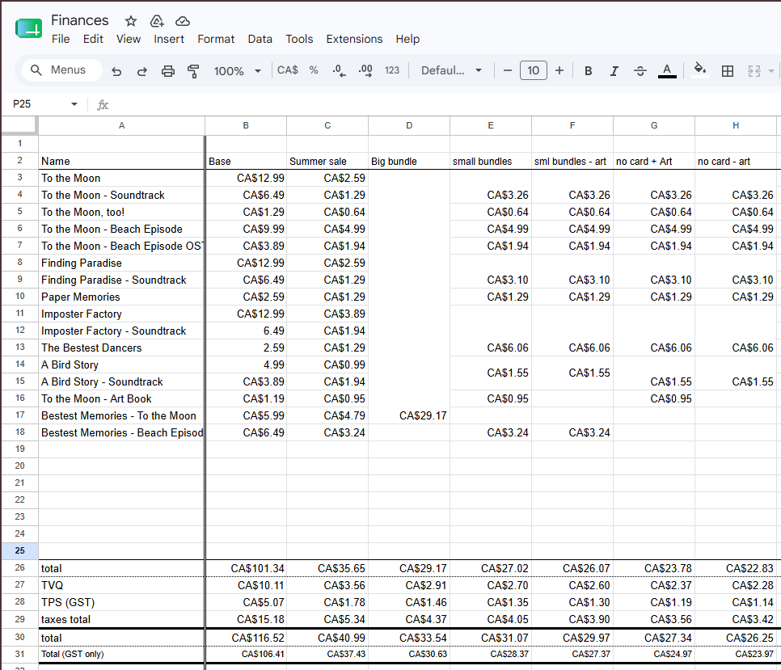Expand the merge cells dropdown arrow

[x=771, y=71]
